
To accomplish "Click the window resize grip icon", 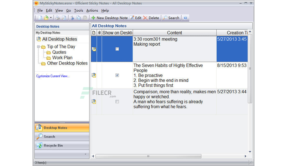I will (x=251, y=163).
